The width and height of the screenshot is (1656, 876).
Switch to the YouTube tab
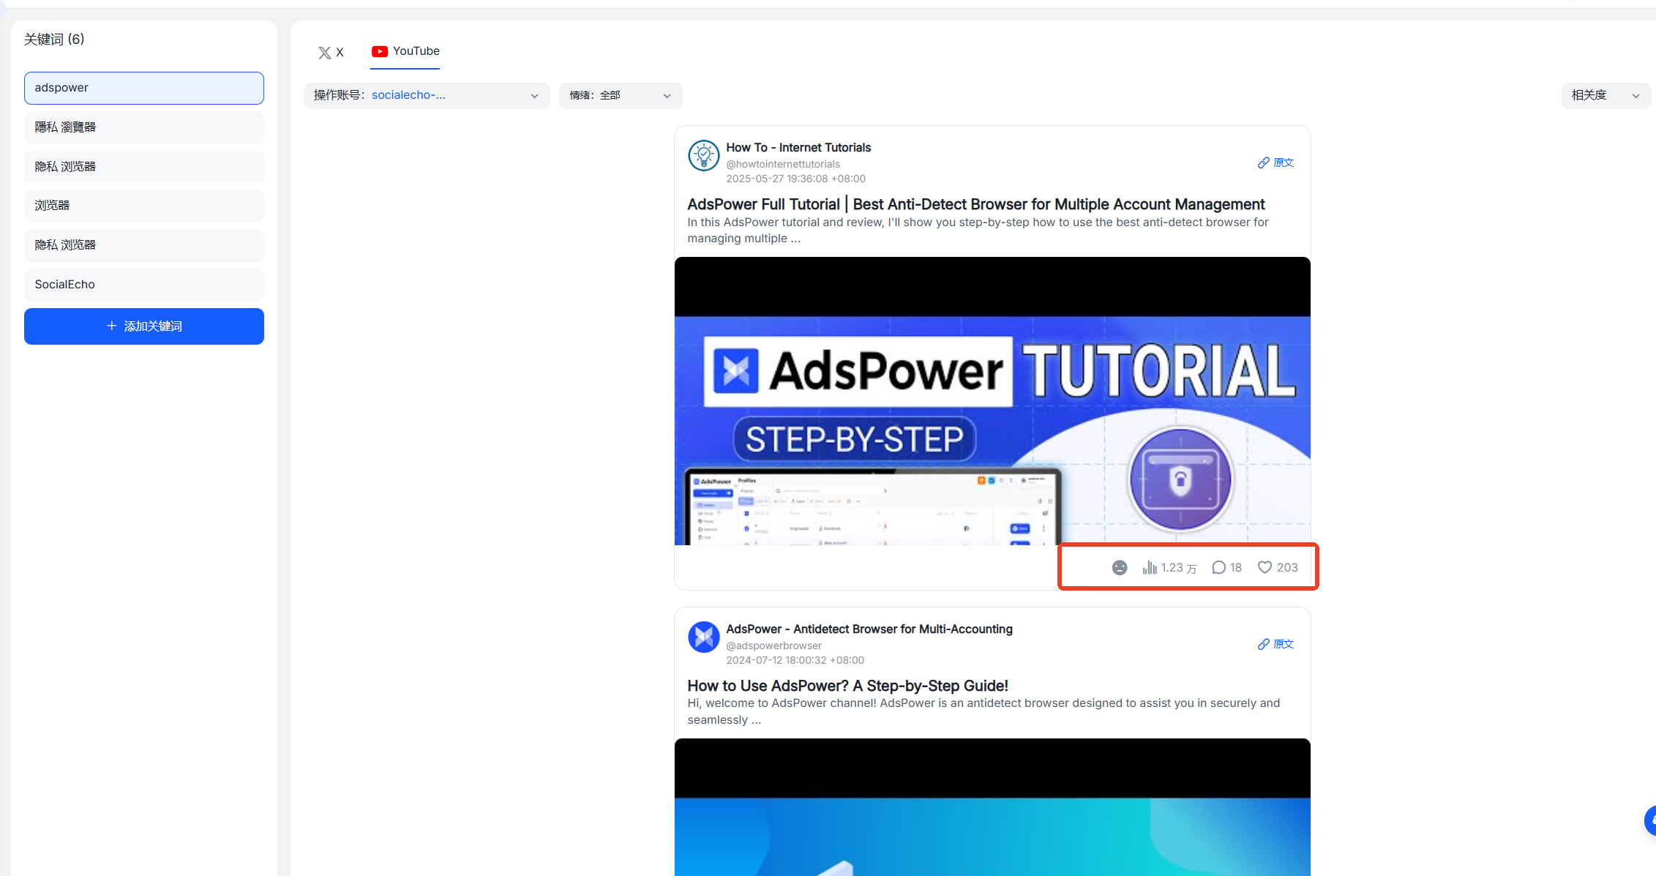[x=405, y=51]
